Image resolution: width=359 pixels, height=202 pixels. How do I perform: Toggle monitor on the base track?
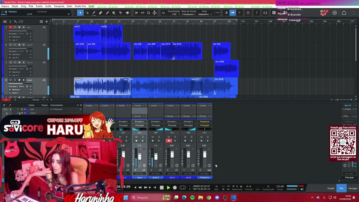[x=24, y=80]
